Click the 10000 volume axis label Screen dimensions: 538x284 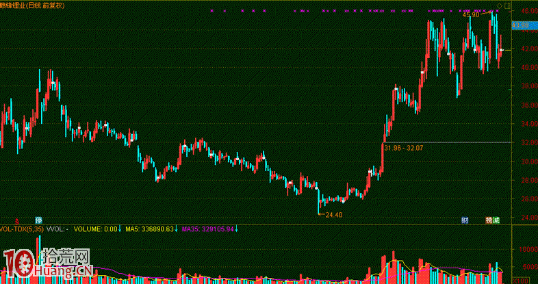(528, 249)
